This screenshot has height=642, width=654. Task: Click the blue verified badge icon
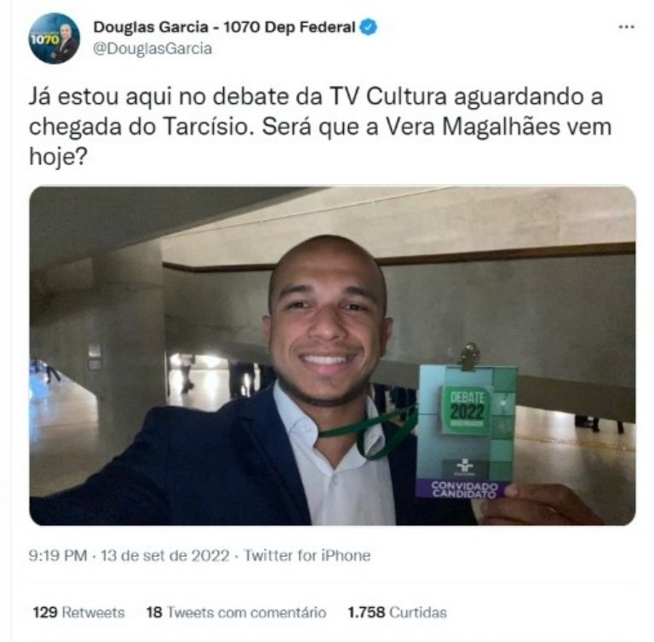point(368,27)
